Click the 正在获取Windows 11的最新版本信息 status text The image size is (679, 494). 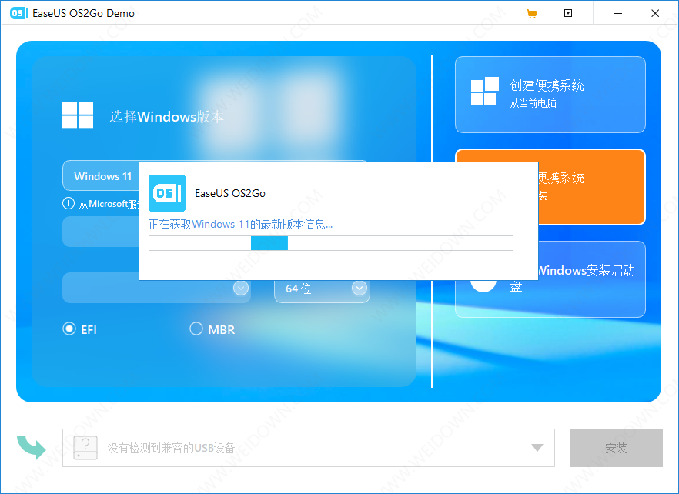point(240,224)
